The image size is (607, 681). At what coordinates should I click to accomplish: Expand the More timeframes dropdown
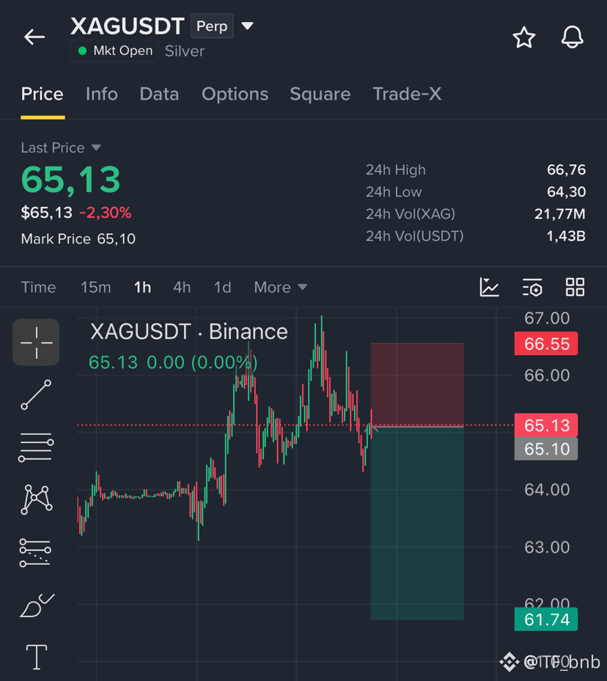point(280,287)
